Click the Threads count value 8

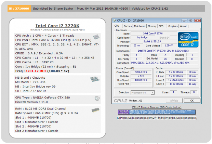(194, 92)
